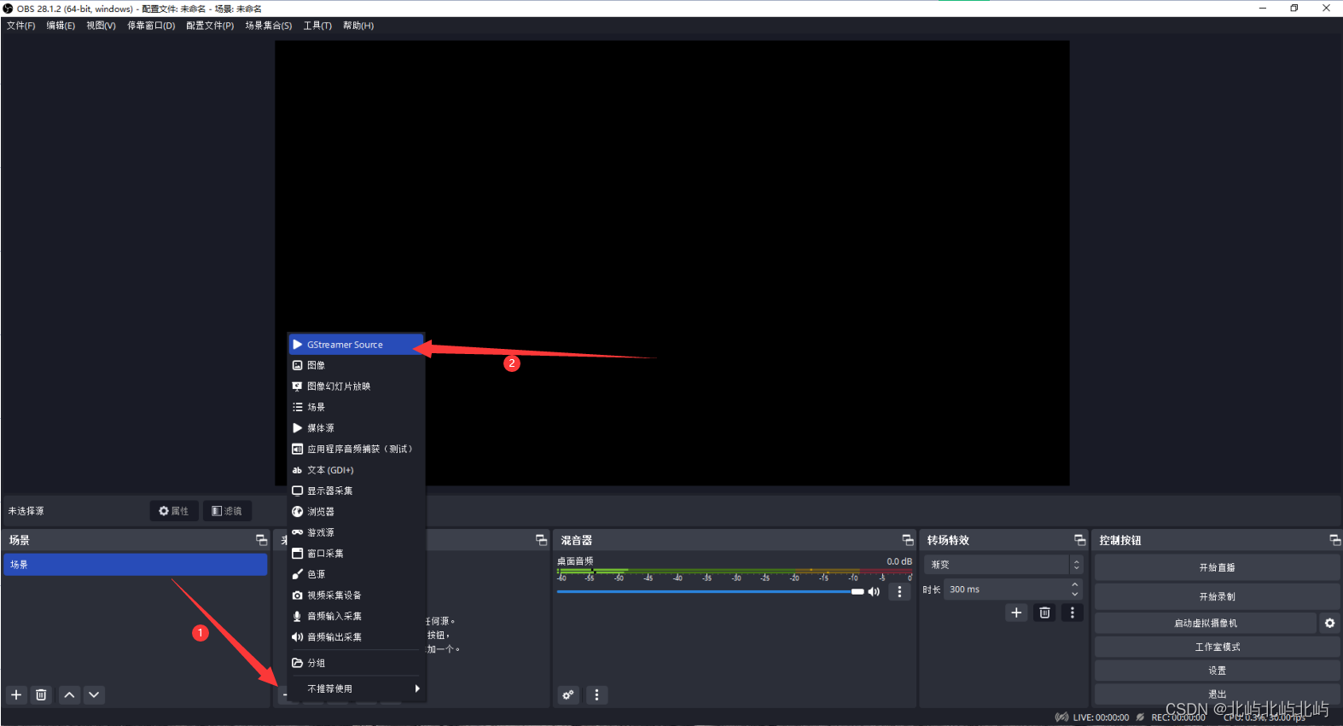Choose GStreamer Source from the add-source menu
The image size is (1343, 726).
(356, 345)
